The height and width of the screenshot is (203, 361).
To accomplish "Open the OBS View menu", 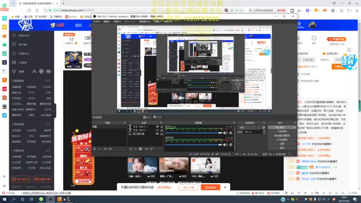I will 117,22.
